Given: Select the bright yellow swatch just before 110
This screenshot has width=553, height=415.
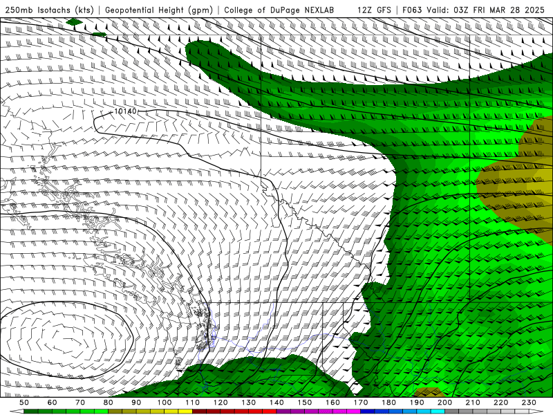Looking at the screenshot, I should tap(185, 412).
